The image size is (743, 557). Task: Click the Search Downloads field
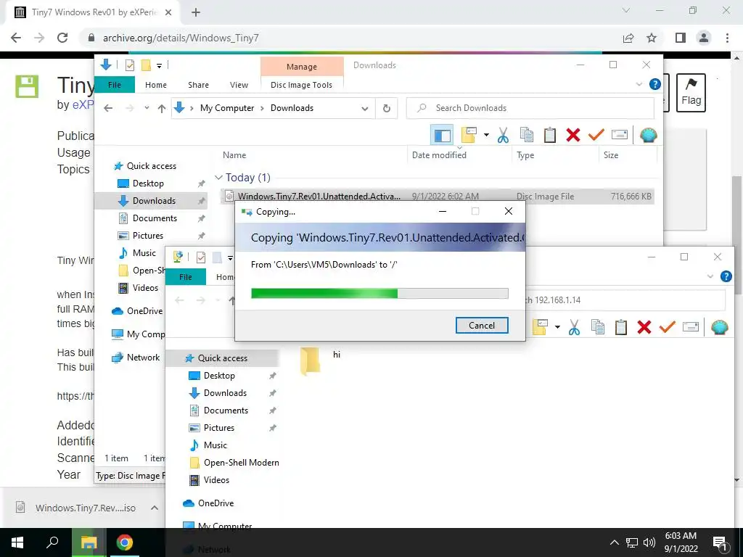[530, 108]
